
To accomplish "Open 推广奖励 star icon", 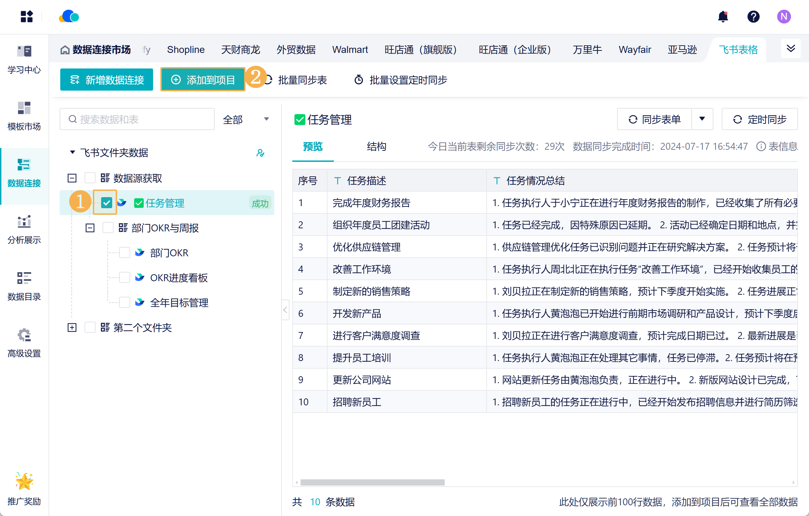I will coord(24,481).
